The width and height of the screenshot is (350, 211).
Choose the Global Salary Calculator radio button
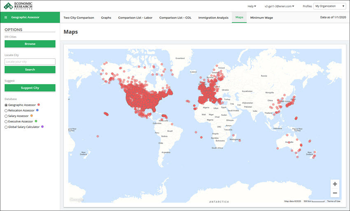(x=6, y=127)
